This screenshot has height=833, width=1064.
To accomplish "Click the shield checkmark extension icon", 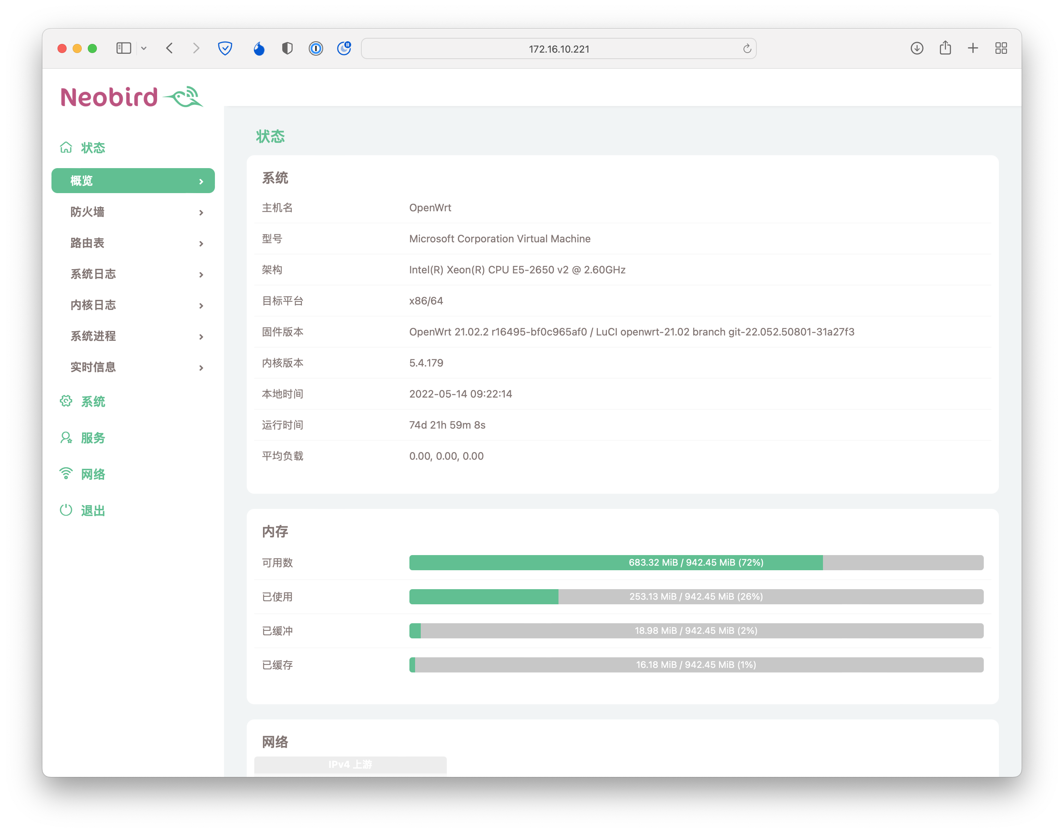I will tap(225, 48).
